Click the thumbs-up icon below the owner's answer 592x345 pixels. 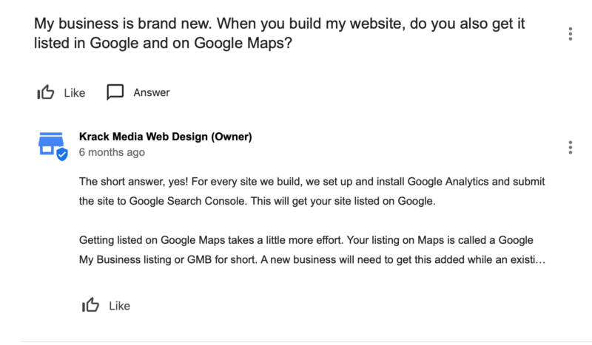(90, 305)
